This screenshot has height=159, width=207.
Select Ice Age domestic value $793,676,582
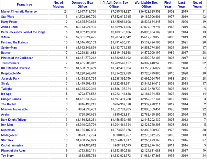[x=87, y=94]
